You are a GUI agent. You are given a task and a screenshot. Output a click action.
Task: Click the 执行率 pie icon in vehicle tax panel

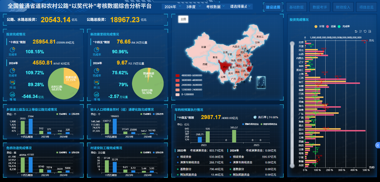coord(255,117)
